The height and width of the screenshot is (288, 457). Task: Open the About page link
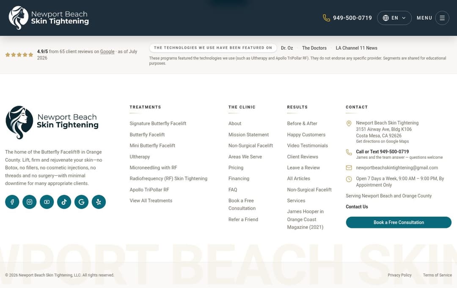click(234, 123)
